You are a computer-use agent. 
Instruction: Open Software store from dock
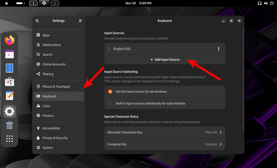pyautogui.click(x=9, y=82)
